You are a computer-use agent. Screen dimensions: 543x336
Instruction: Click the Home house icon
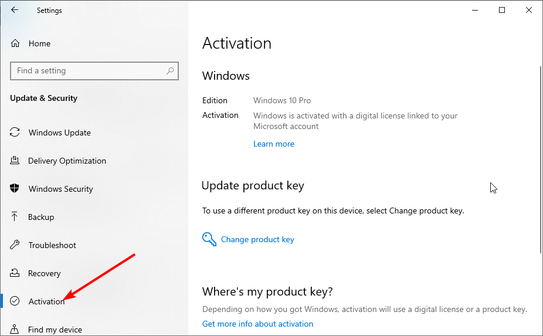(15, 43)
